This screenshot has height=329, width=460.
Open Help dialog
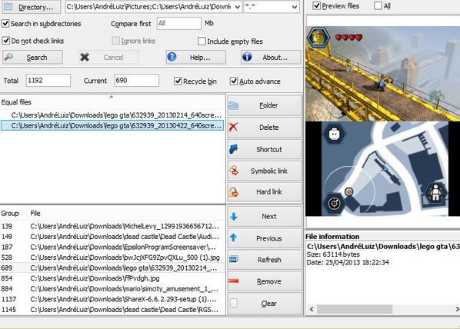coord(196,57)
